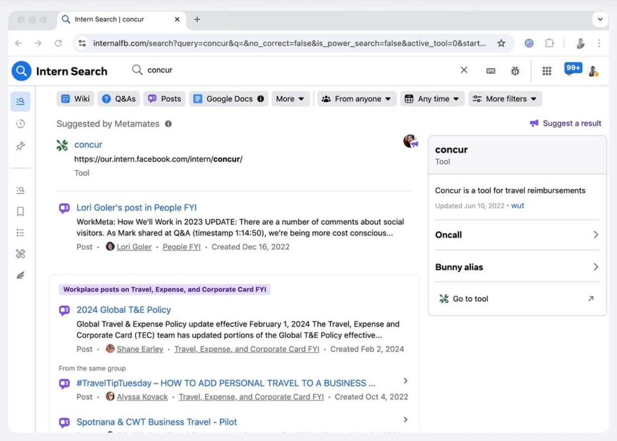Open the People FYI group link
Screen dimensions: 617x441
tap(181, 247)
